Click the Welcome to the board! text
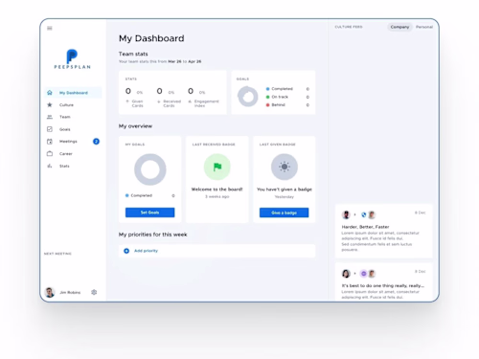 217,190
